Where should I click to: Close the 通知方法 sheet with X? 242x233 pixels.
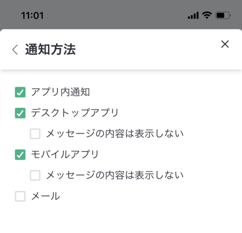225,44
